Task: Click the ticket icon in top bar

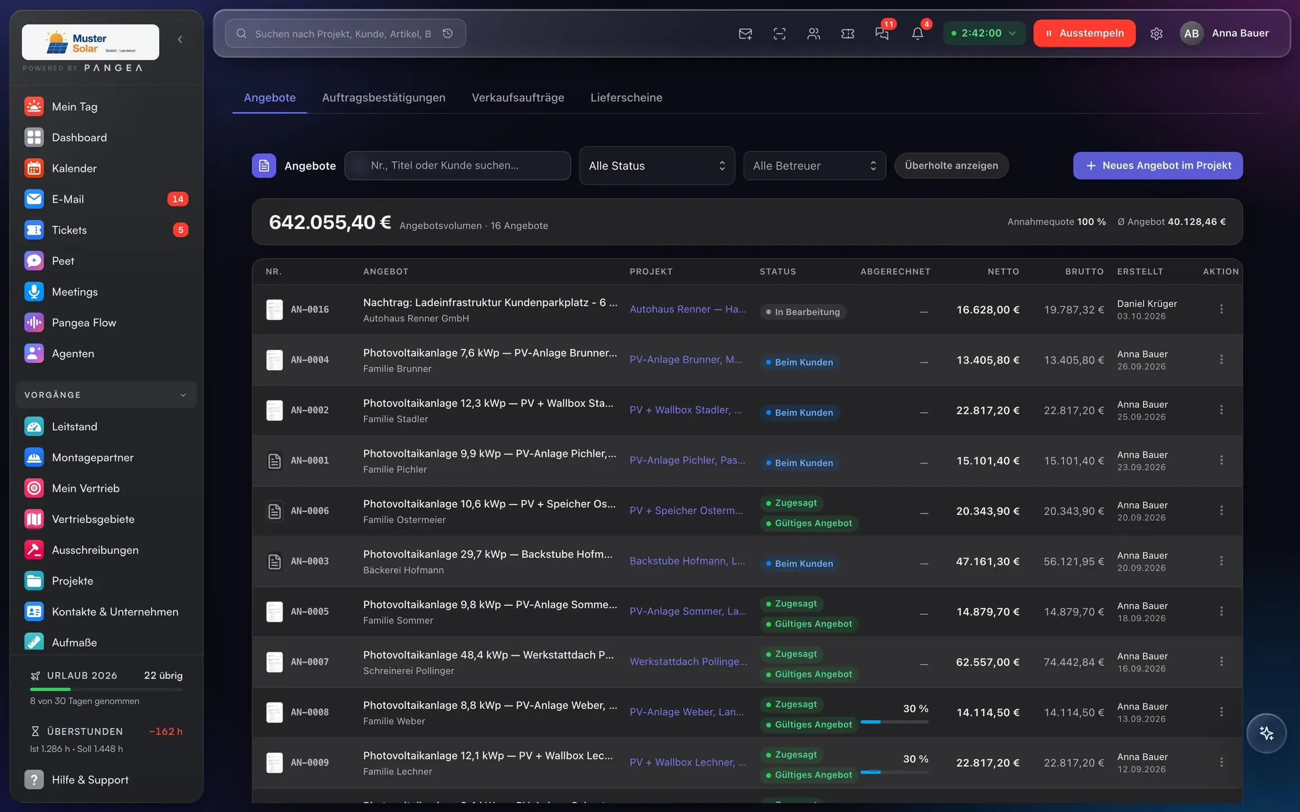Action: (848, 34)
